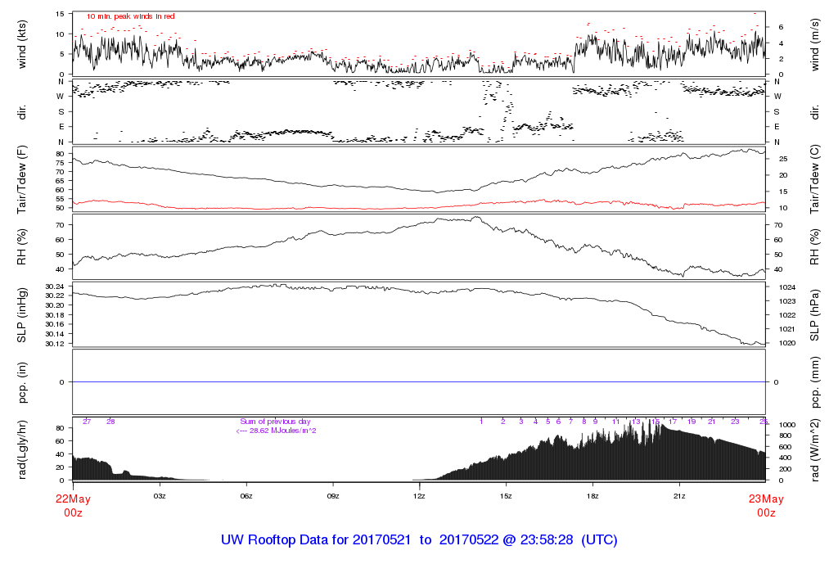Click the blue zero precipitation line
This screenshot has height=573, width=838.
coord(419,382)
